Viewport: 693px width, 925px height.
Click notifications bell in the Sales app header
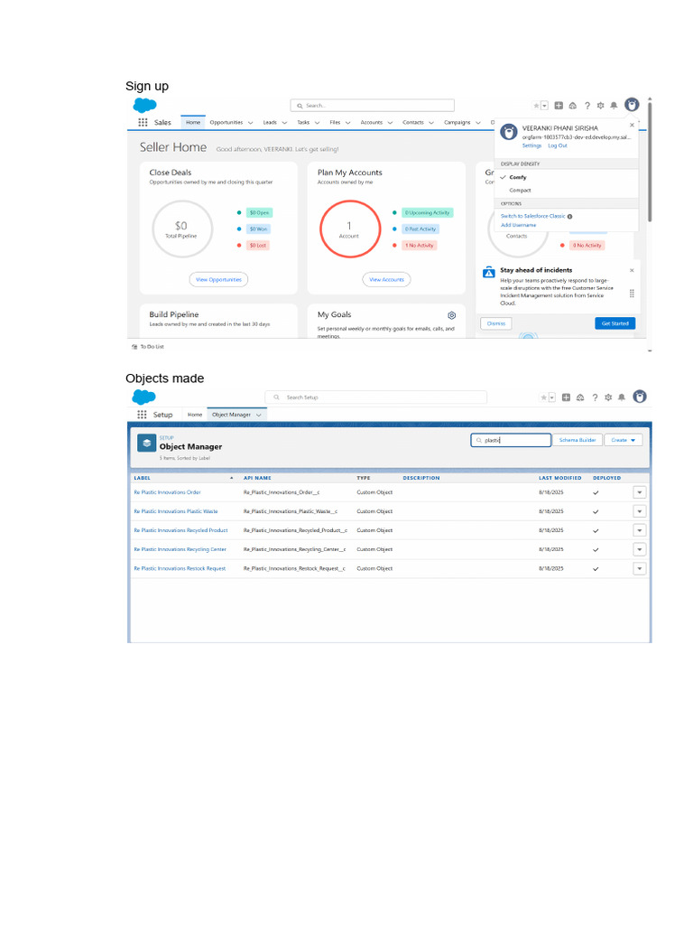click(x=614, y=106)
